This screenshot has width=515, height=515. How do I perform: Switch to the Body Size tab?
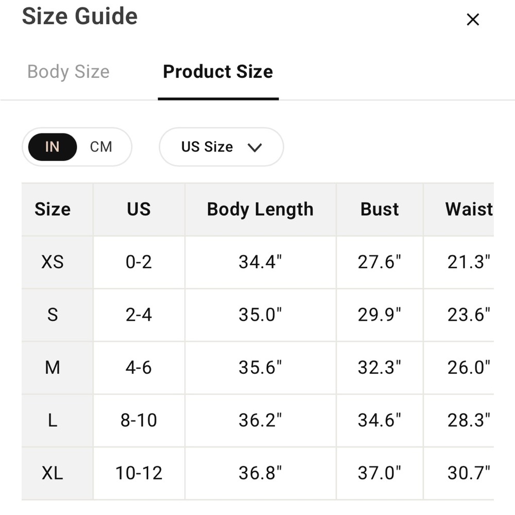click(68, 72)
